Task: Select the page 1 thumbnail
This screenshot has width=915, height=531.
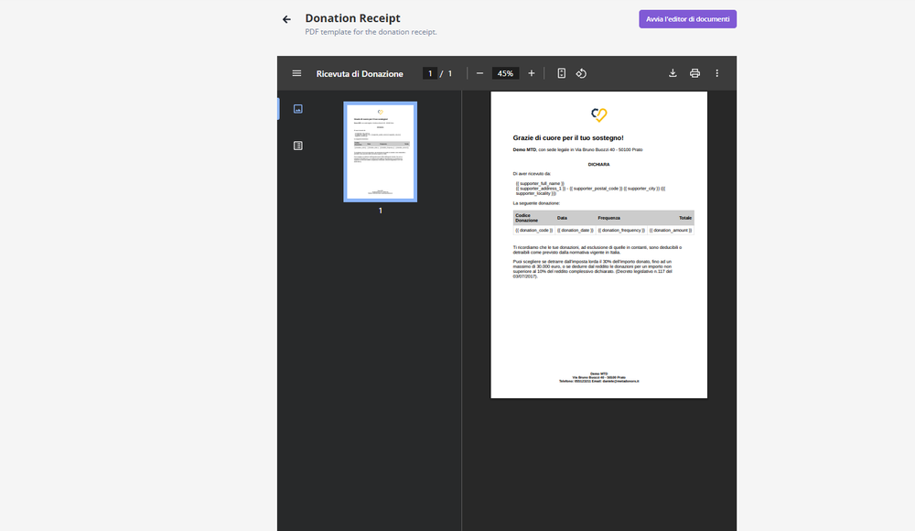Action: point(380,151)
